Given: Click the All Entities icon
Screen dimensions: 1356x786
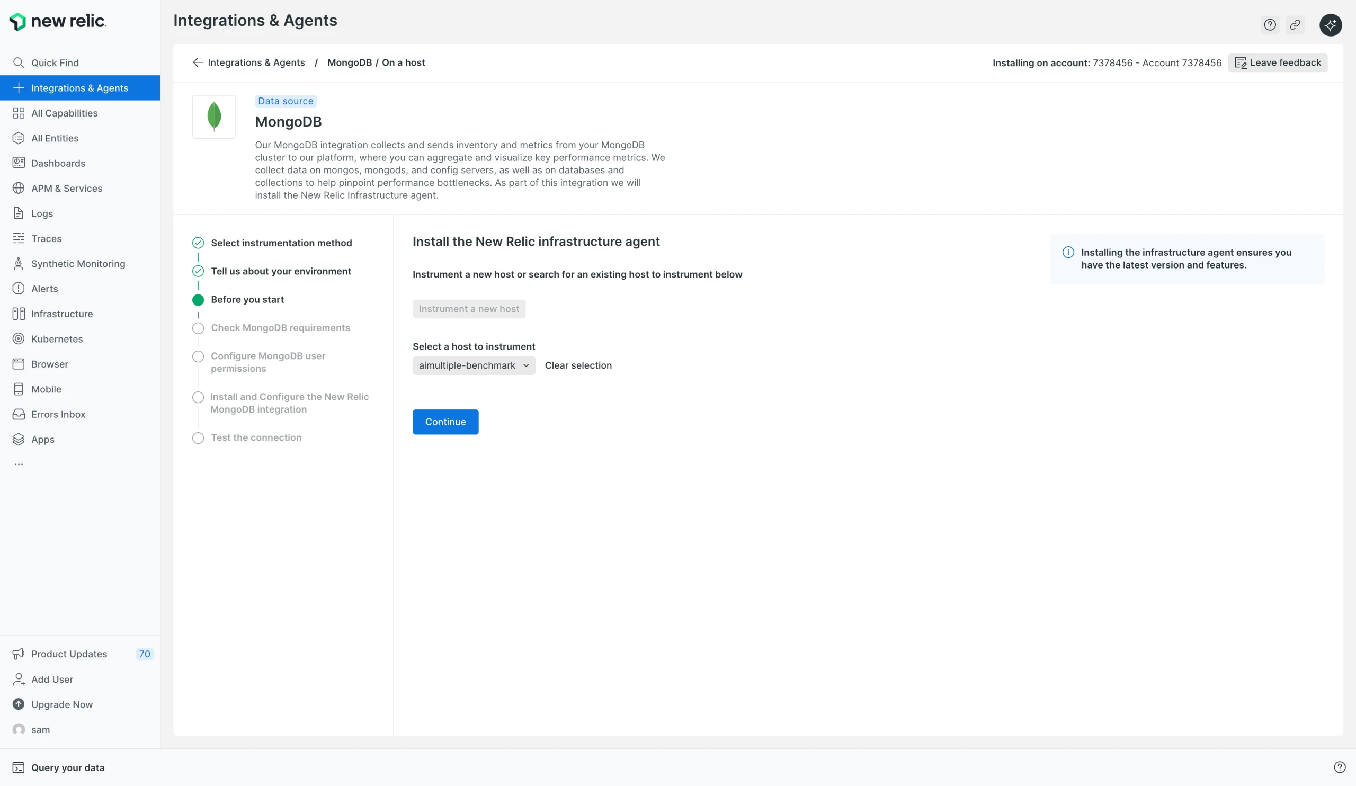Looking at the screenshot, I should [x=19, y=138].
